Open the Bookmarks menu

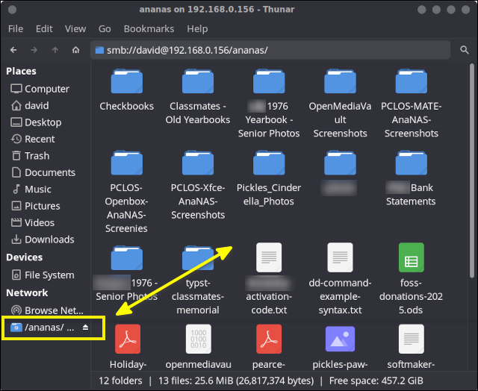tap(147, 28)
